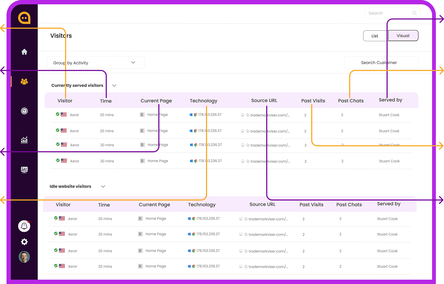The image size is (444, 284).
Task: Open the trademarkviser.com source URL link
Action: (x=270, y=115)
